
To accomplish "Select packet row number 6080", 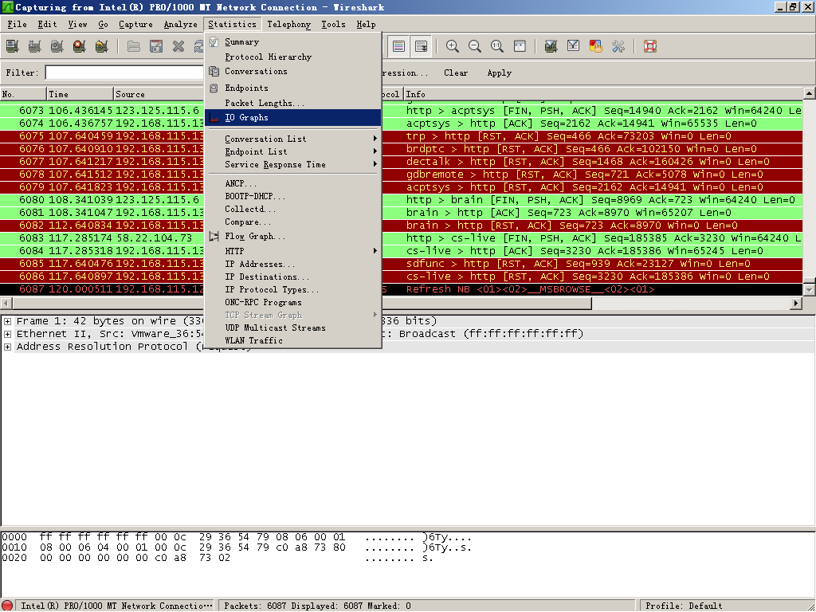I will tap(402, 200).
